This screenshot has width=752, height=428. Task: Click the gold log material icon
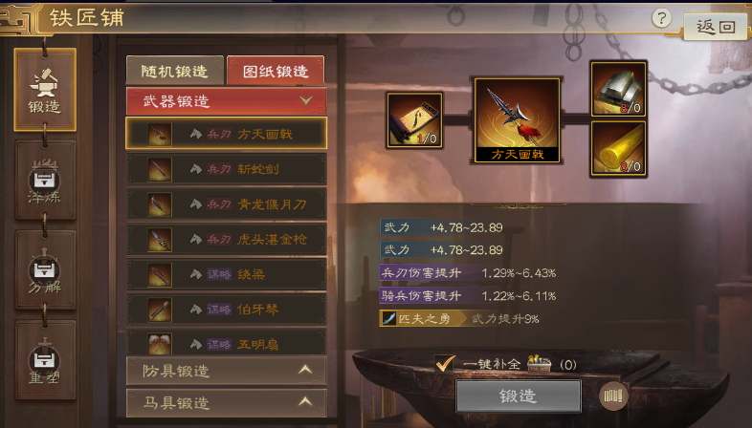pyautogui.click(x=618, y=149)
